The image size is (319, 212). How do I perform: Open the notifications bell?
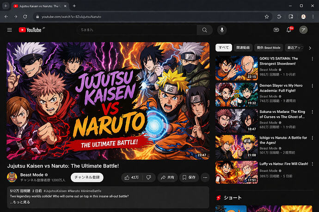[289, 30]
